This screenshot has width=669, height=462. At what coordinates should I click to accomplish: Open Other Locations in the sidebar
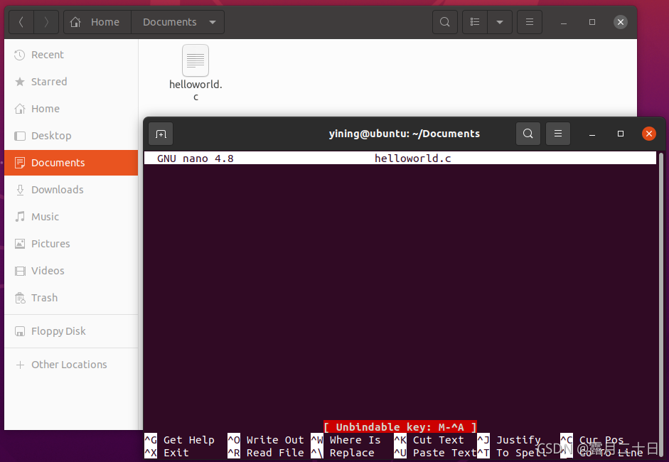[71, 365]
